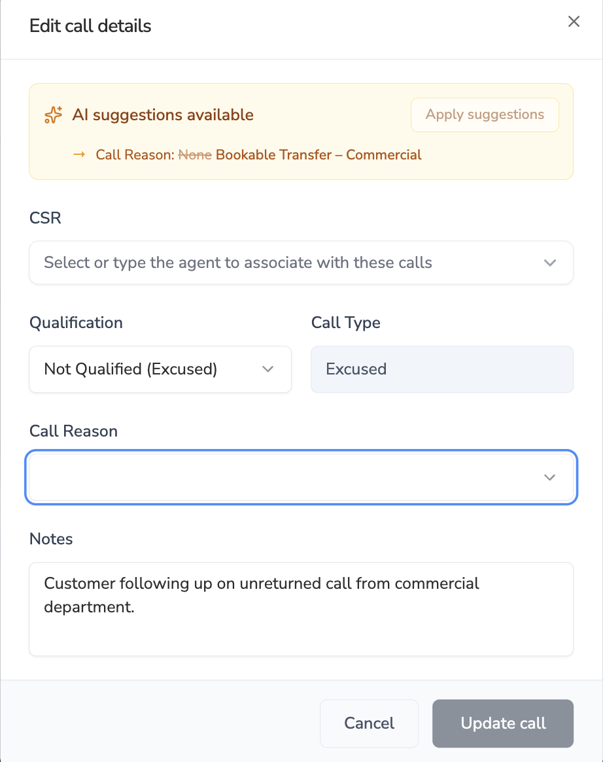Focus the empty Call Reason field
Viewport: 603px width, 762px height.
click(281, 477)
